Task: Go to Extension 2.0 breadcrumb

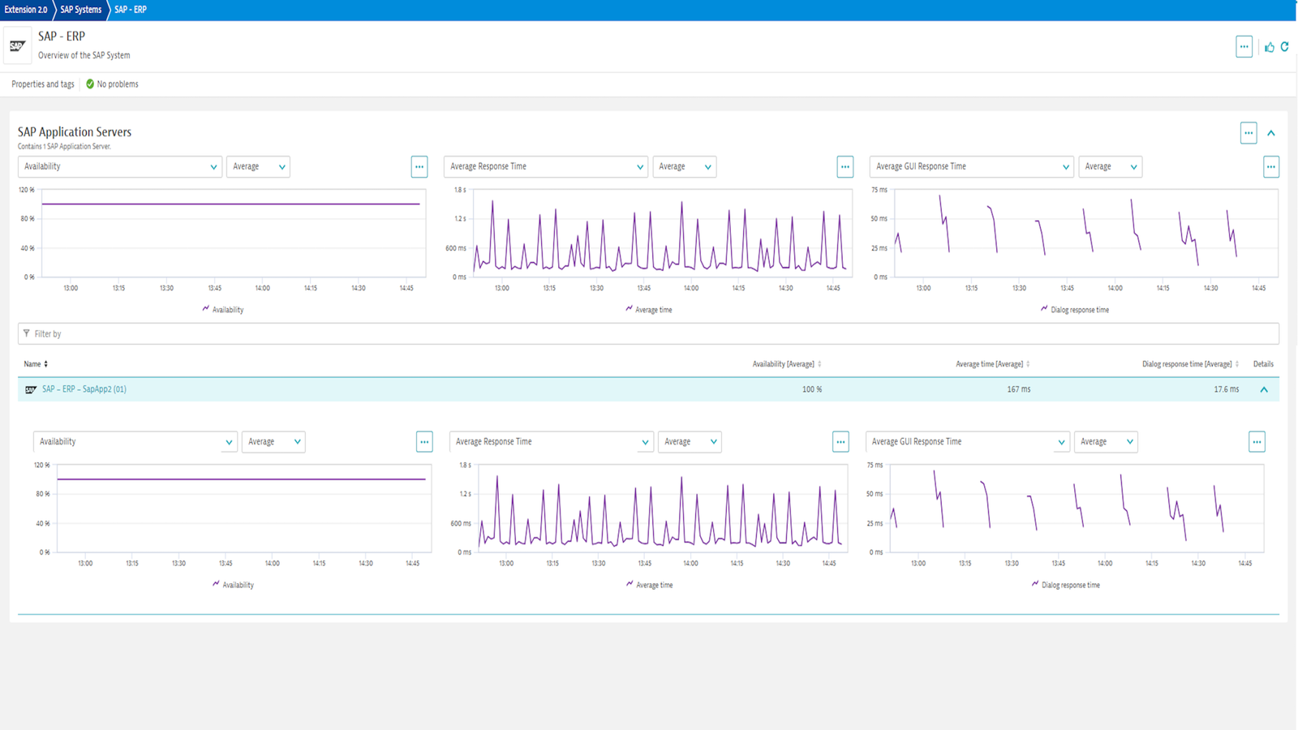Action: [26, 10]
